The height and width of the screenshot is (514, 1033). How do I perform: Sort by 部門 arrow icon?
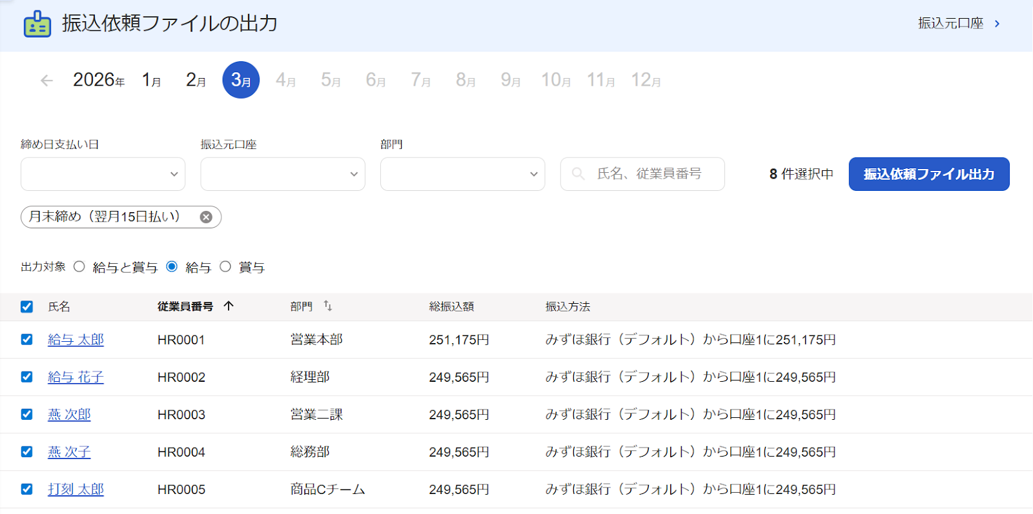click(328, 306)
